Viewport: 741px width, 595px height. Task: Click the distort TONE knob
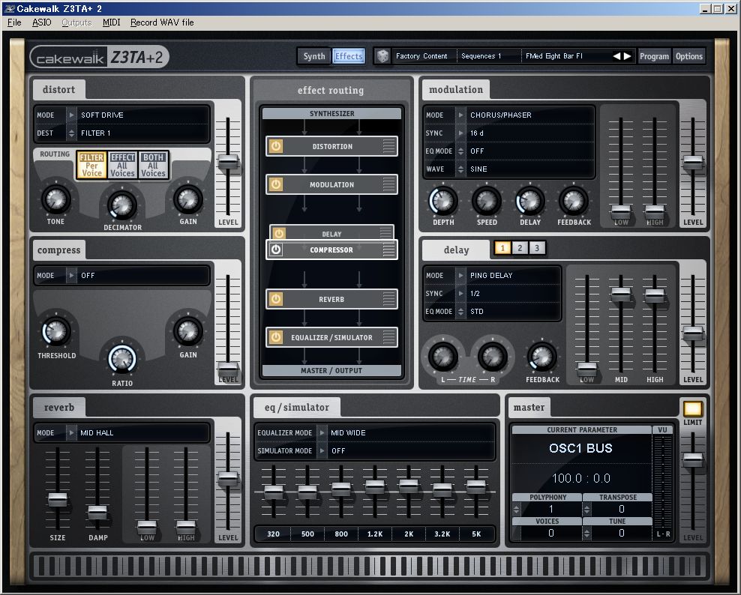tap(56, 199)
